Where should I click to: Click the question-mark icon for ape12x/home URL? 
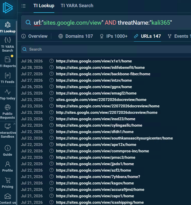click(52, 144)
